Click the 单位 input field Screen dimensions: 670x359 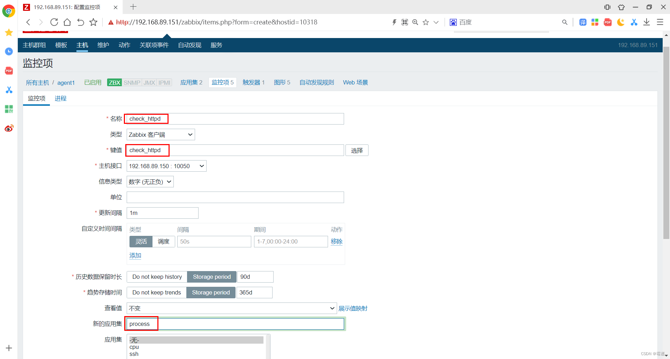[x=235, y=197]
